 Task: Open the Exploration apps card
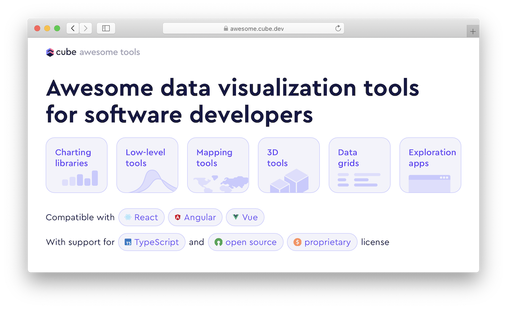431,165
